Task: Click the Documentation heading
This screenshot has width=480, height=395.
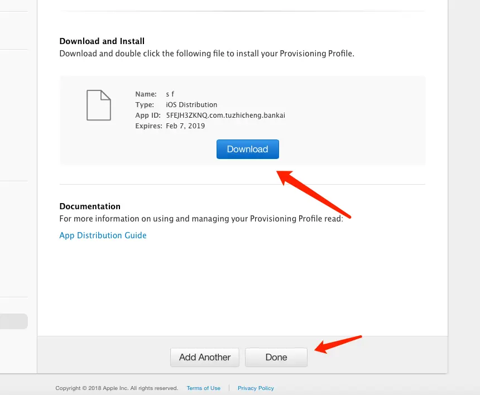Action: click(90, 206)
